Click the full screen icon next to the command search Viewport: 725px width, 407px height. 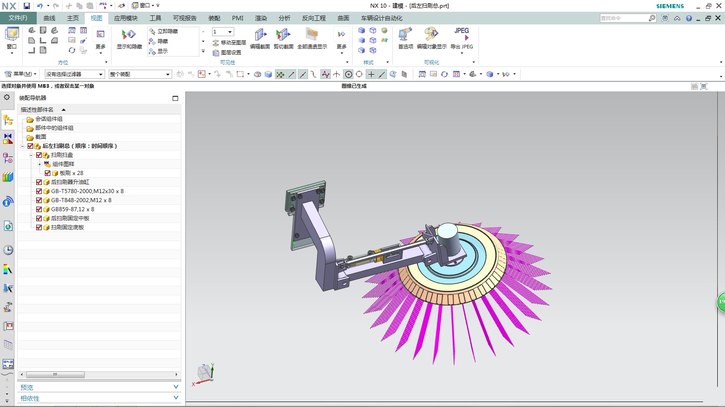[x=665, y=18]
